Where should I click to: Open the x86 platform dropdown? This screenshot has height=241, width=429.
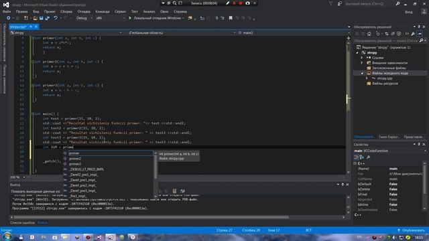tap(111, 18)
